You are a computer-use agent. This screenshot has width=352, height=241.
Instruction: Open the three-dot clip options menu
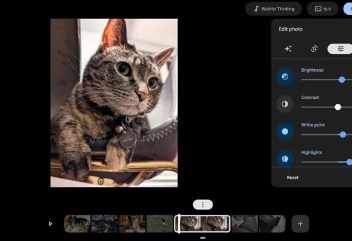[203, 205]
